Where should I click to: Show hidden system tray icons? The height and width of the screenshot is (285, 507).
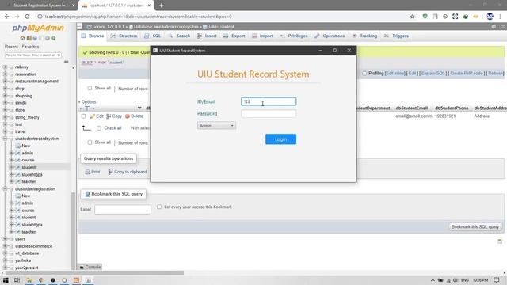tap(433, 280)
